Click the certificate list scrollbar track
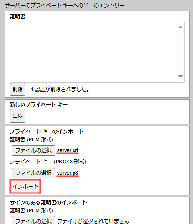Viewport: 193px width, 224px height. click(180, 52)
